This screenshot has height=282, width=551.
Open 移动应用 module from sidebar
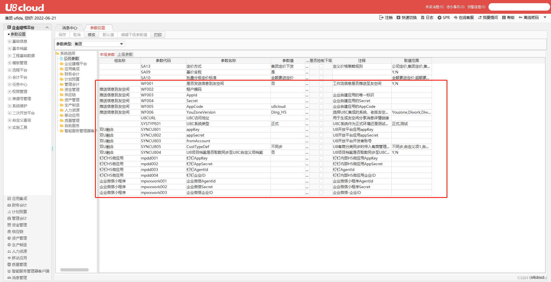[19, 258]
